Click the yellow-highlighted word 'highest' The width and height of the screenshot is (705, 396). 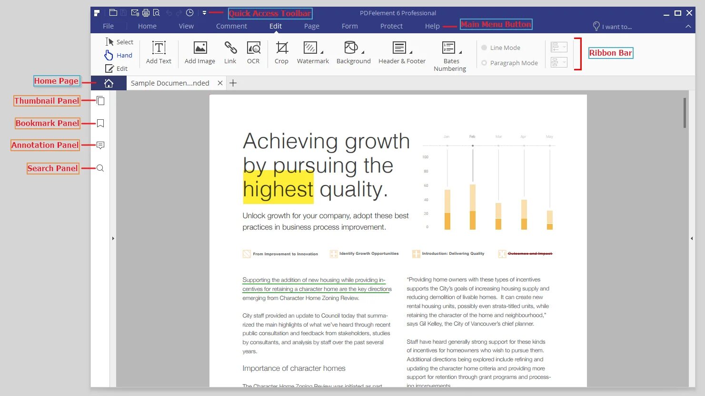pyautogui.click(x=278, y=189)
